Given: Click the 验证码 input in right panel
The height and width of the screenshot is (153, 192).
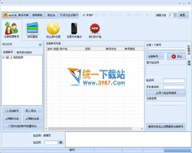Looking at the screenshot, I should 174,80.
